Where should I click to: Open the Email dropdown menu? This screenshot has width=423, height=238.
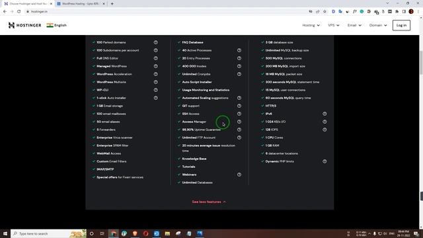354,25
